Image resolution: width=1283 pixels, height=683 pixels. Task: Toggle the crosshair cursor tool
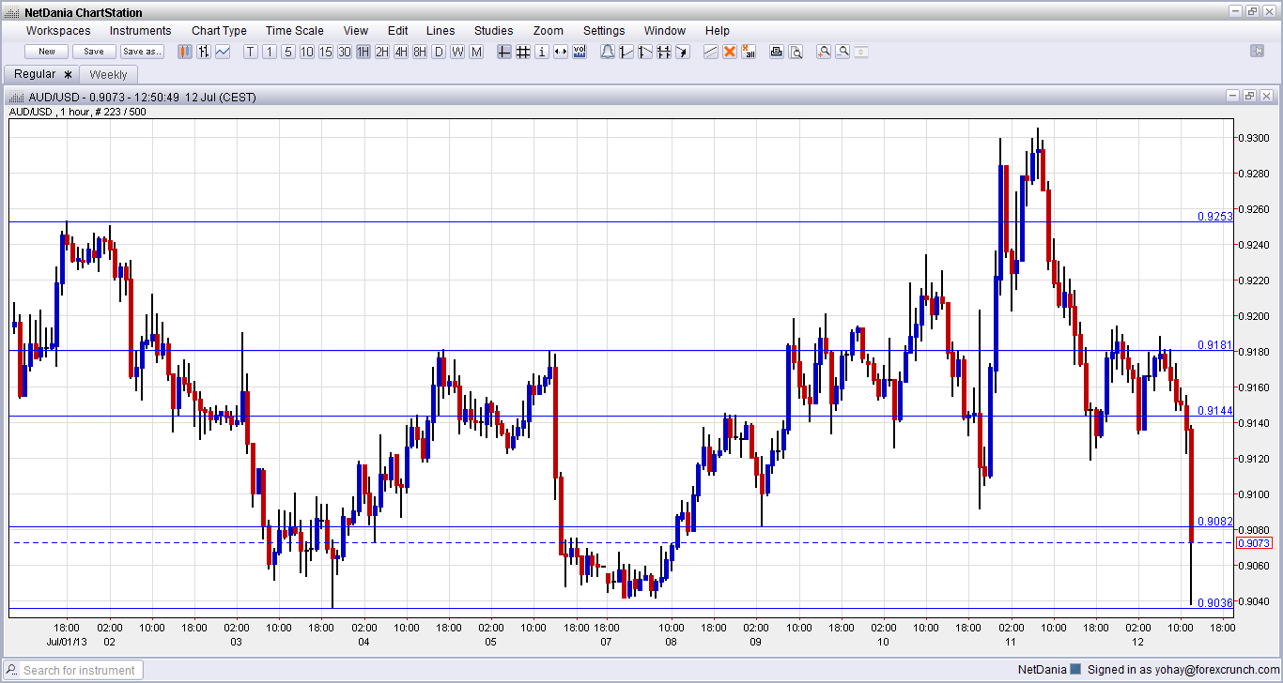pyautogui.click(x=504, y=52)
